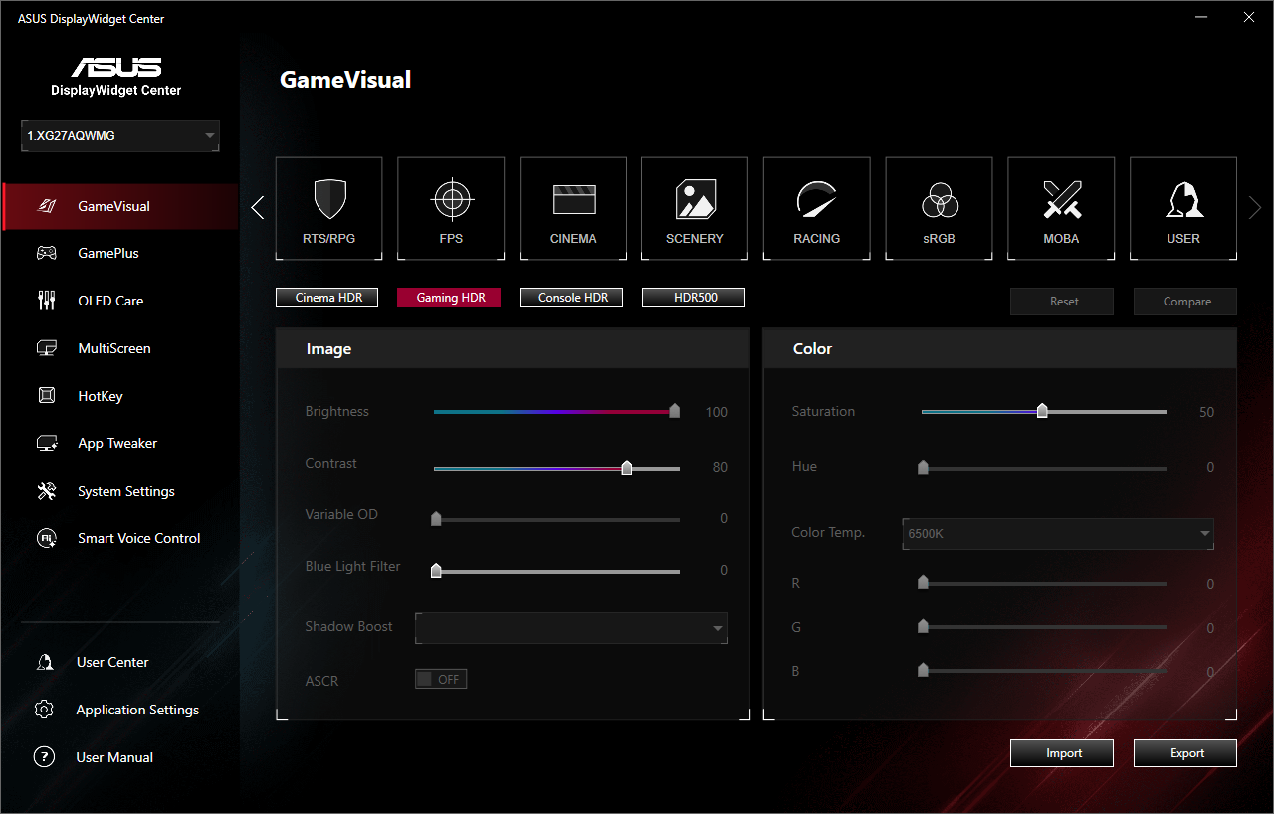The image size is (1274, 814).
Task: Select the sRGB color circles mode
Action: [939, 208]
